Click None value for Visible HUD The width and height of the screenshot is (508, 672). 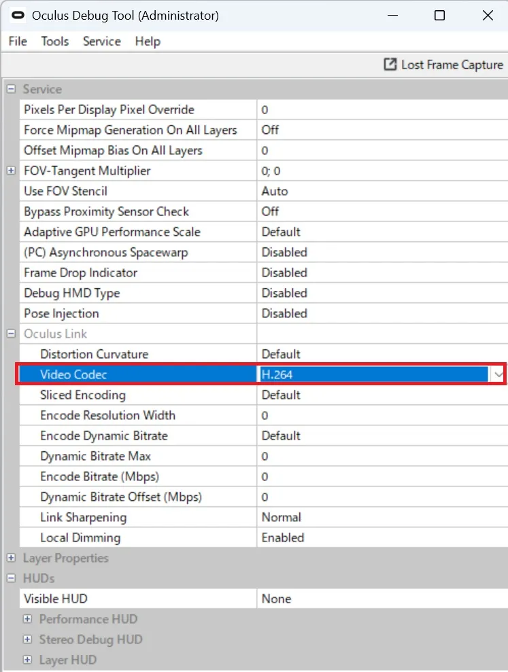click(x=276, y=599)
